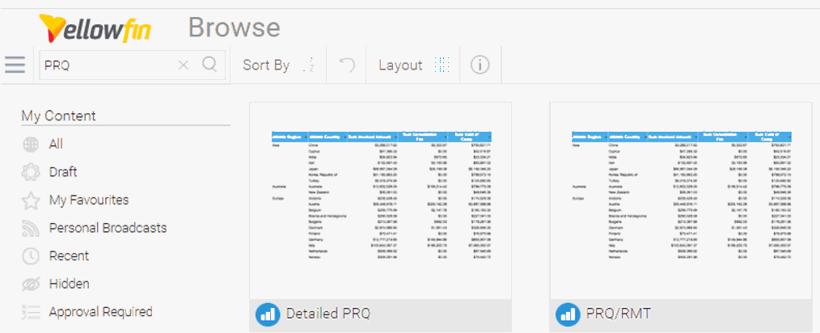Click chart icon beside Detailed PRQ
The width and height of the screenshot is (820, 333).
coord(267,314)
